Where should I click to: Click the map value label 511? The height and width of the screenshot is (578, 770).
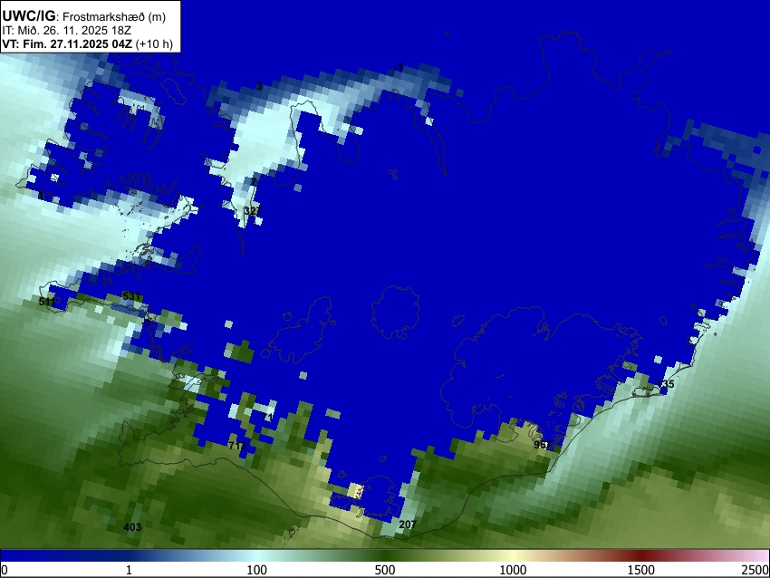pyautogui.click(x=47, y=302)
